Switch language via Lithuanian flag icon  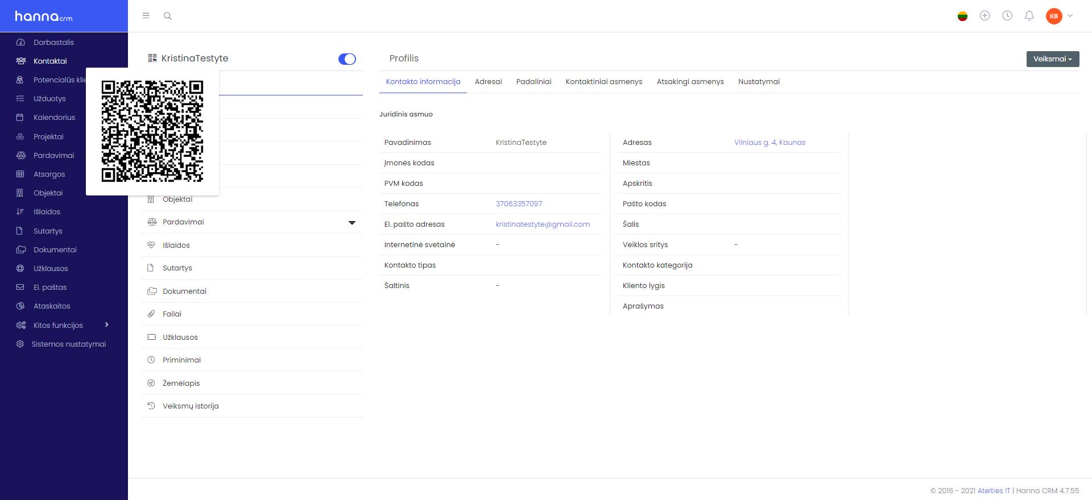pyautogui.click(x=962, y=16)
